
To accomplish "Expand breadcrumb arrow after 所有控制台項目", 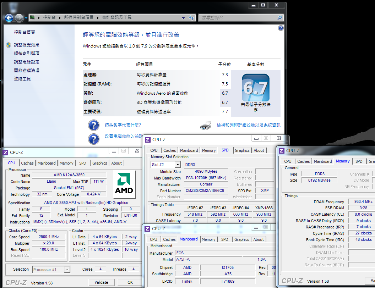I will [98, 18].
